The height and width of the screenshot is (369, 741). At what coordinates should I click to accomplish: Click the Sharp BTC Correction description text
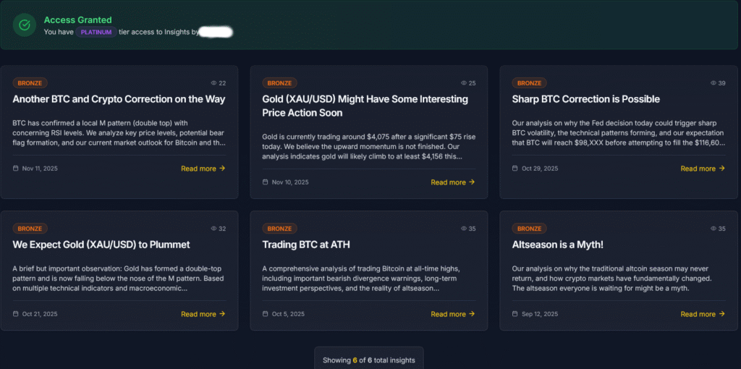tap(619, 133)
